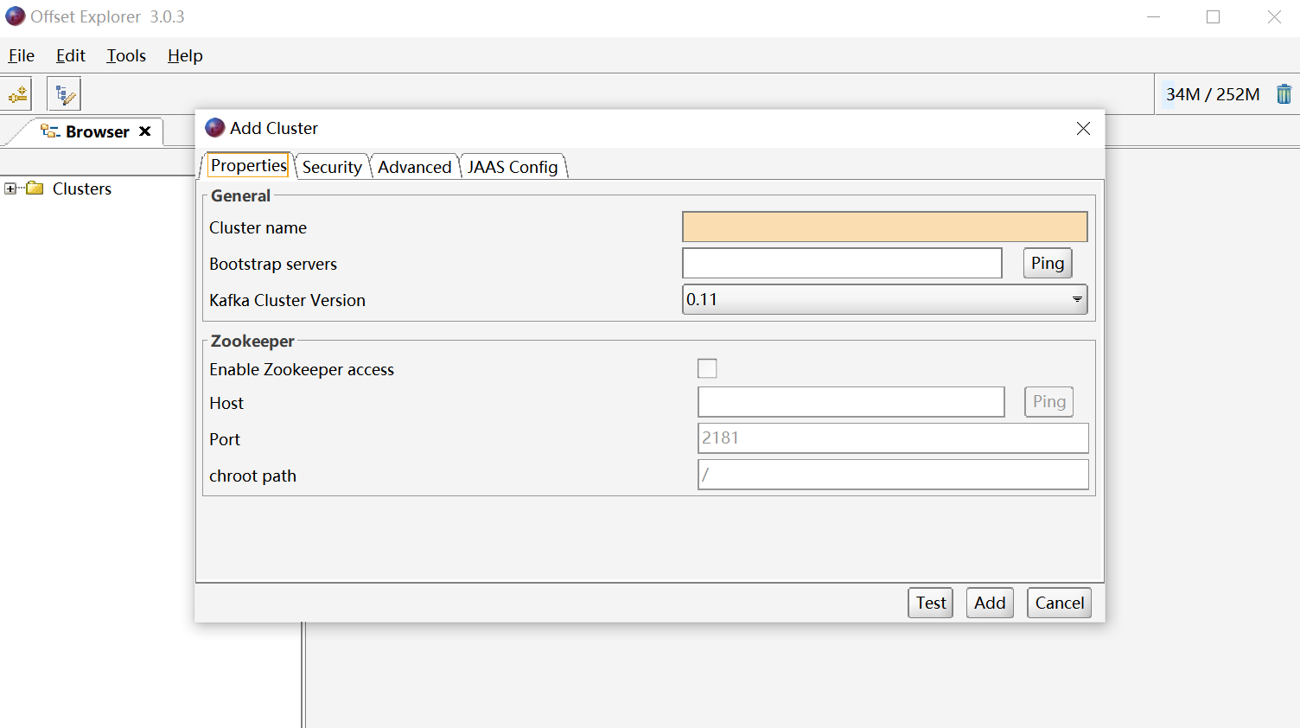1300x728 pixels.
Task: Click the edit connection toolbar icon
Action: (x=64, y=94)
